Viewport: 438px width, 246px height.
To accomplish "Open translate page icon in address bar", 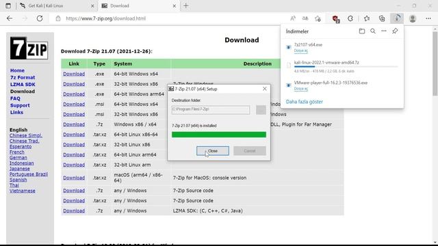I will (x=305, y=18).
